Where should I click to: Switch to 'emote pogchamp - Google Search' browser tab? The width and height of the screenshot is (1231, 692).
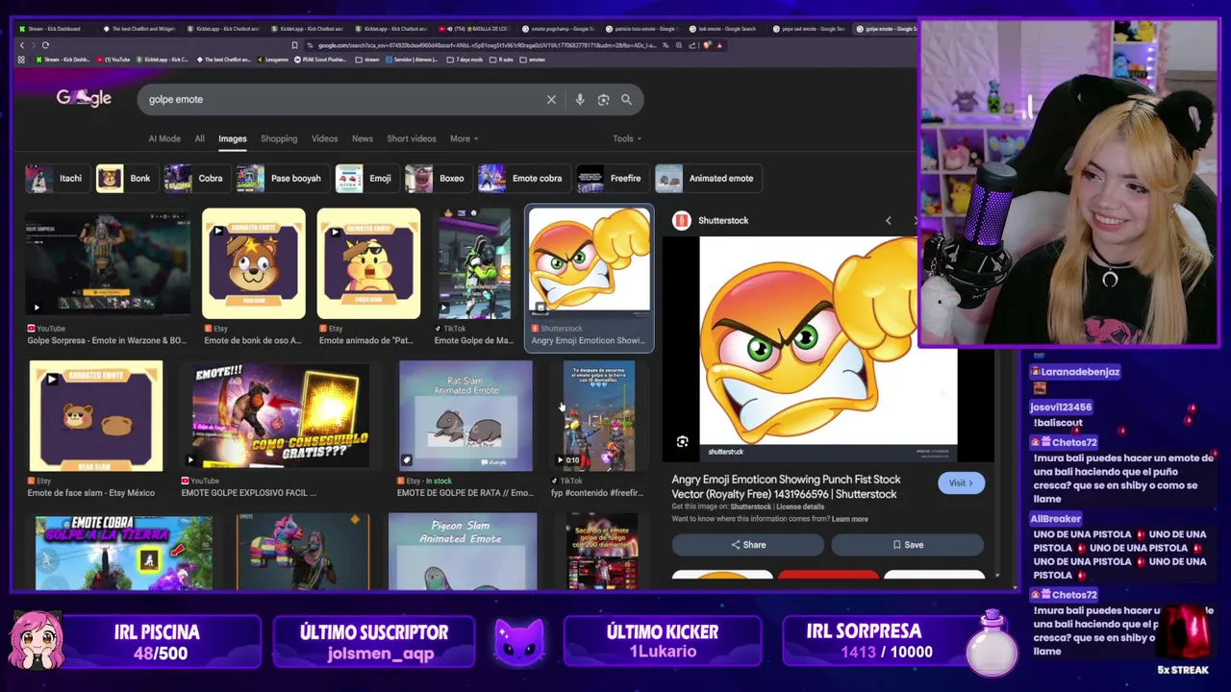[x=559, y=29]
